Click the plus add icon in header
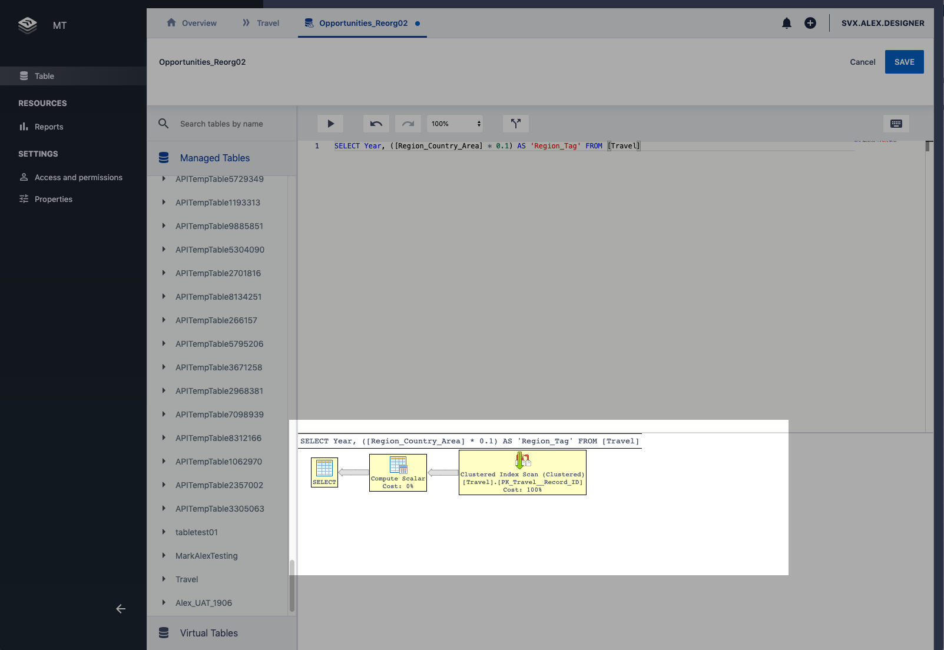Image resolution: width=944 pixels, height=650 pixels. pos(810,24)
